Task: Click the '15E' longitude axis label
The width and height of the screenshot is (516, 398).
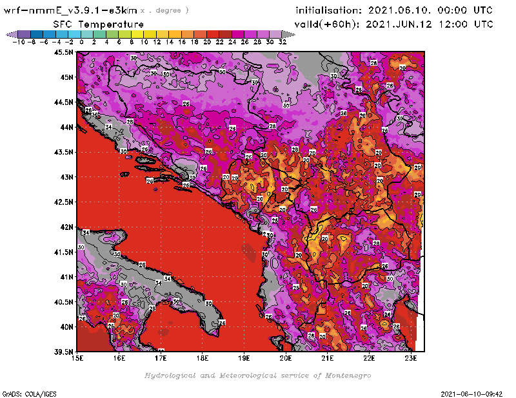Action: pyautogui.click(x=77, y=358)
